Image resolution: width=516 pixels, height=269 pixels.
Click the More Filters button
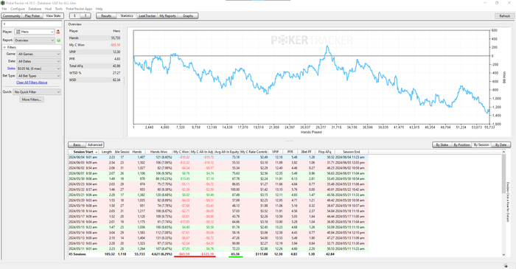coord(32,99)
